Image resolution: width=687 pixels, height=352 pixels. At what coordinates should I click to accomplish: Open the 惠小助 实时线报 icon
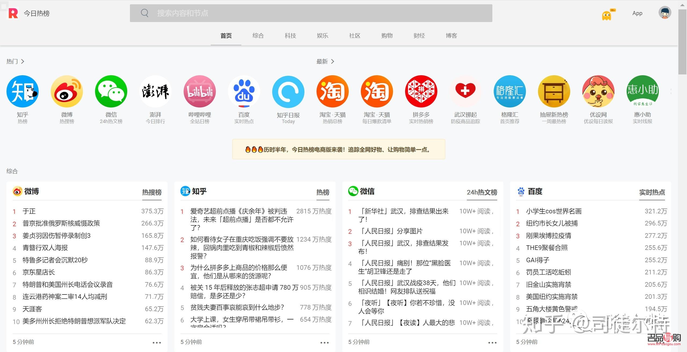(643, 91)
